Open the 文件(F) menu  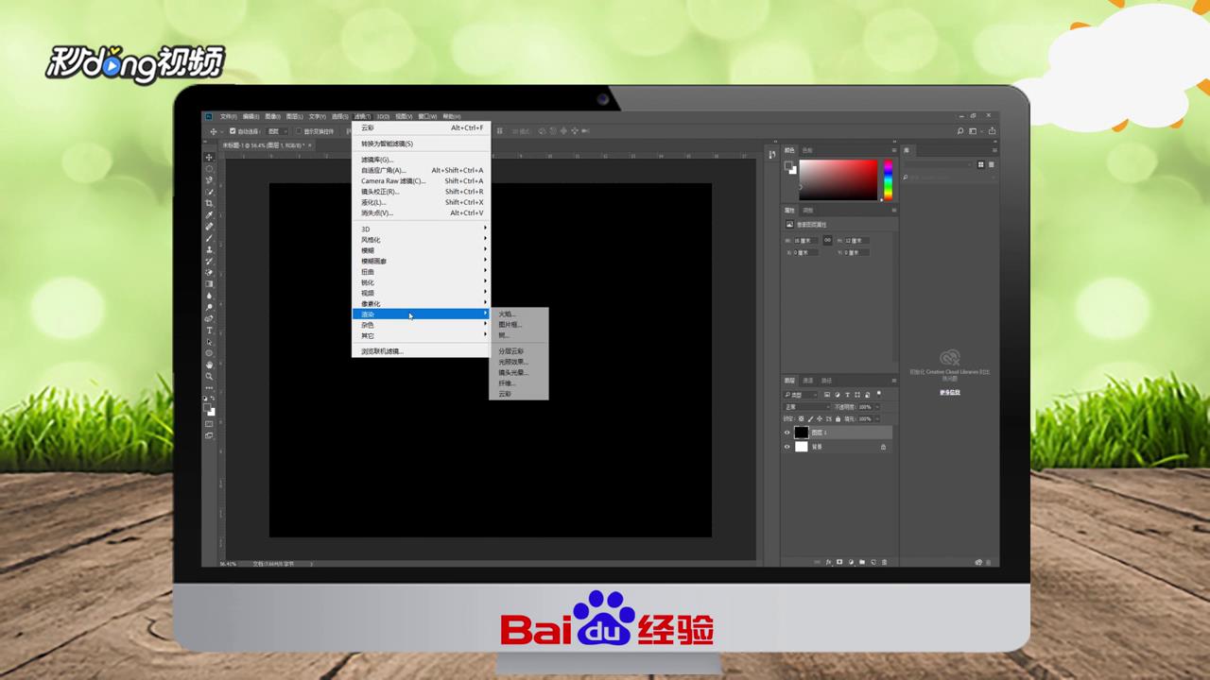click(x=228, y=116)
